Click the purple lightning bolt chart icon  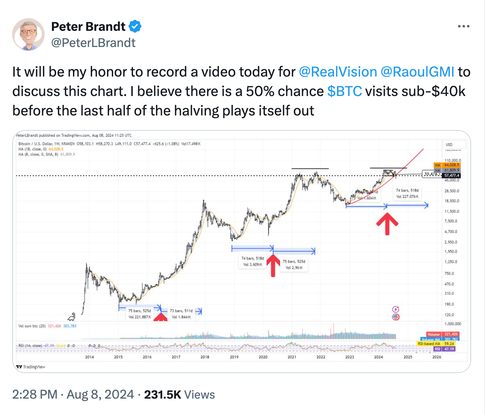coord(396,309)
